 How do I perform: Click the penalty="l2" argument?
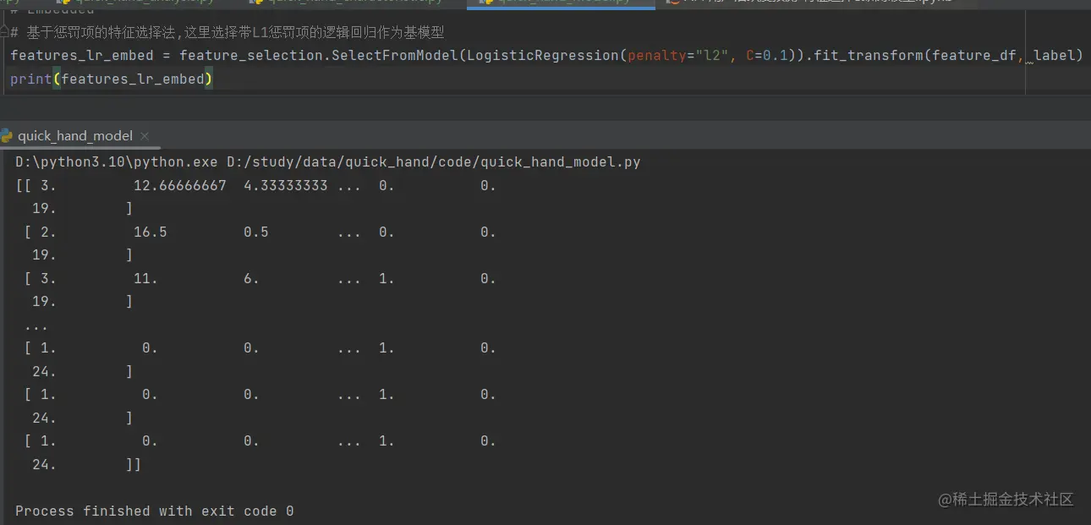677,56
